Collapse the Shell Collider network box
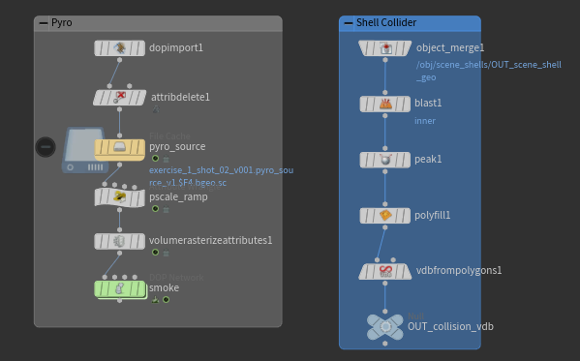580x361 pixels. point(348,23)
